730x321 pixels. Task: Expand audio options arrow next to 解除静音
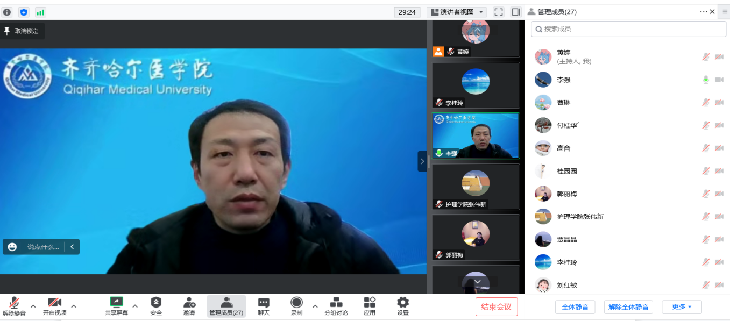(x=33, y=306)
